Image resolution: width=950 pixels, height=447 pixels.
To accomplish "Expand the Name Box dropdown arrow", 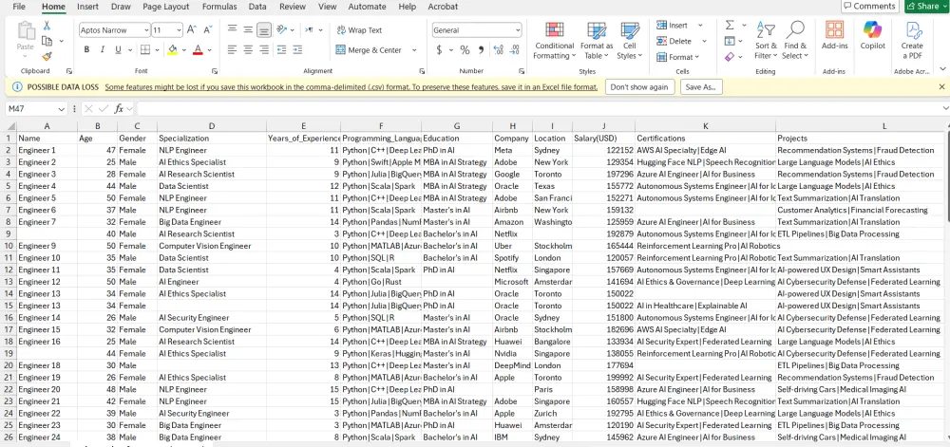I will (x=61, y=109).
